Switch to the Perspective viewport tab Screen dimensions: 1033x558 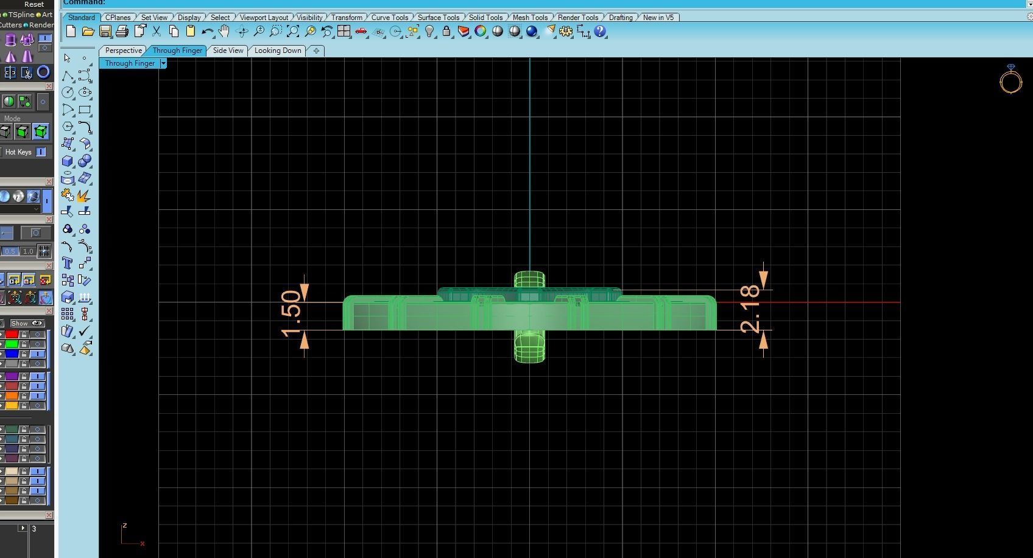pyautogui.click(x=124, y=51)
